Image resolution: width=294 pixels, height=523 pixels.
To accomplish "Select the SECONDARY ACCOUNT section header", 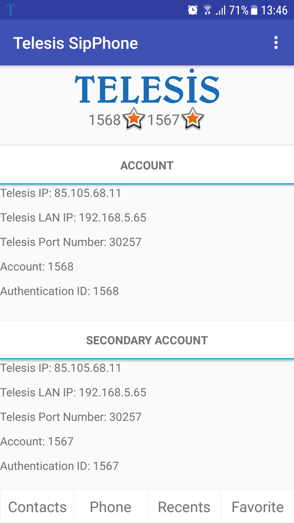I will [x=147, y=340].
